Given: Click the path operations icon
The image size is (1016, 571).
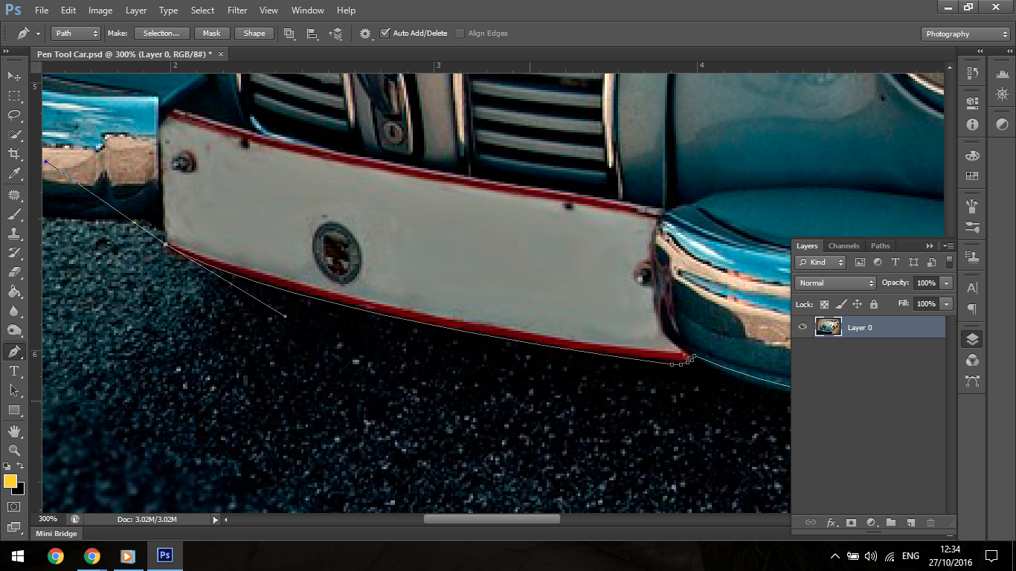Looking at the screenshot, I should (289, 33).
